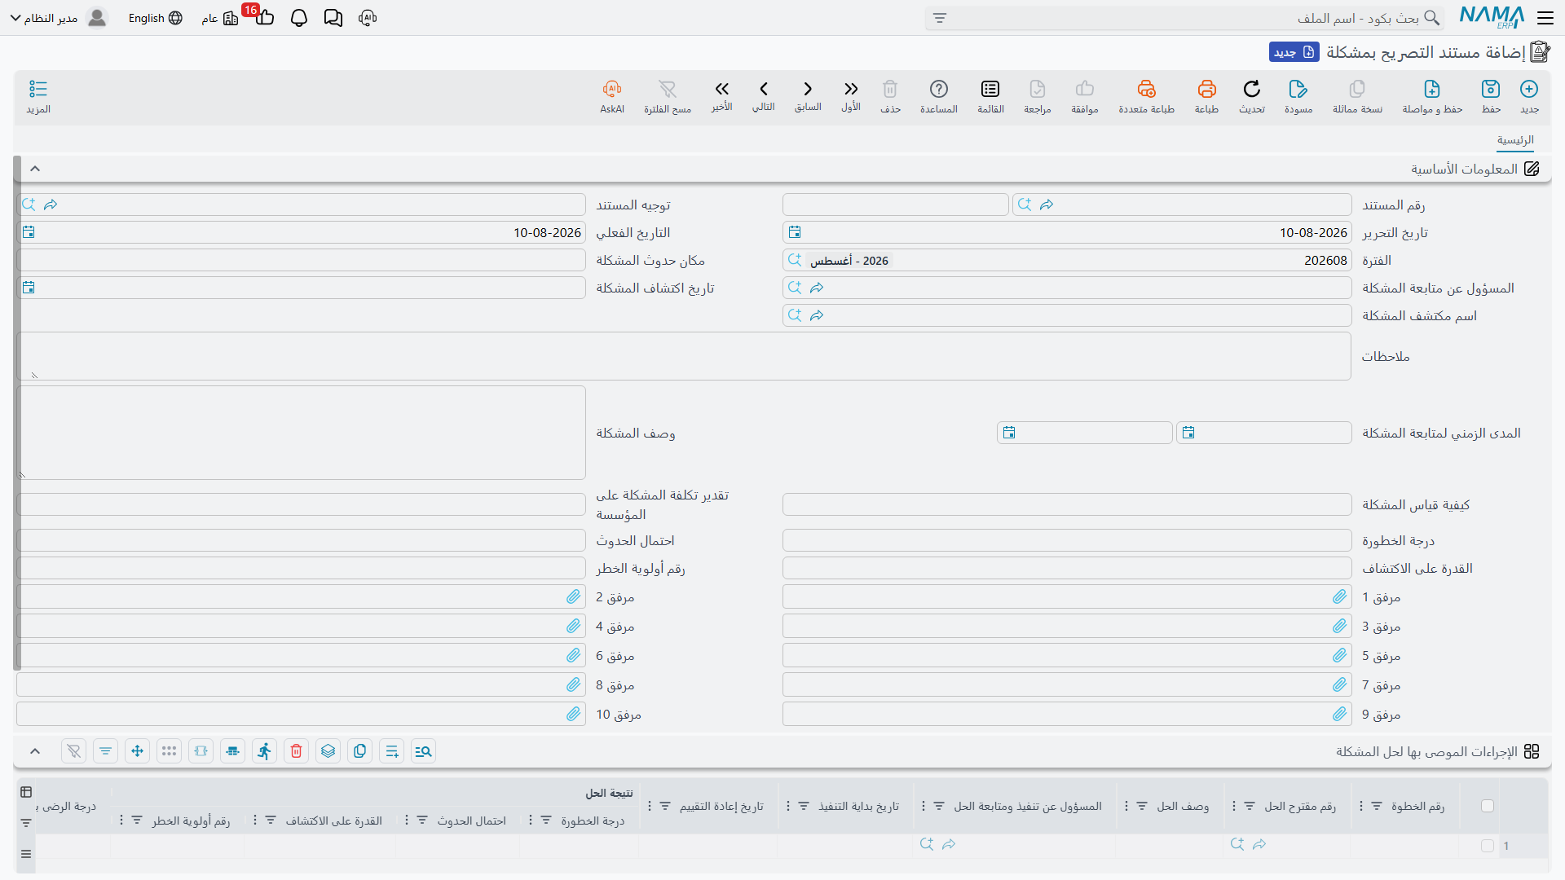Viewport: 1565px width, 880px height.
Task: Click attachment paperclip for مرفق 10
Action: click(x=573, y=715)
